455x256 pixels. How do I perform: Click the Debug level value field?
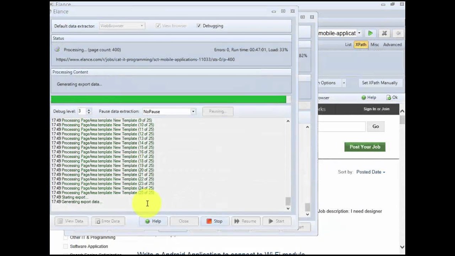(82, 111)
